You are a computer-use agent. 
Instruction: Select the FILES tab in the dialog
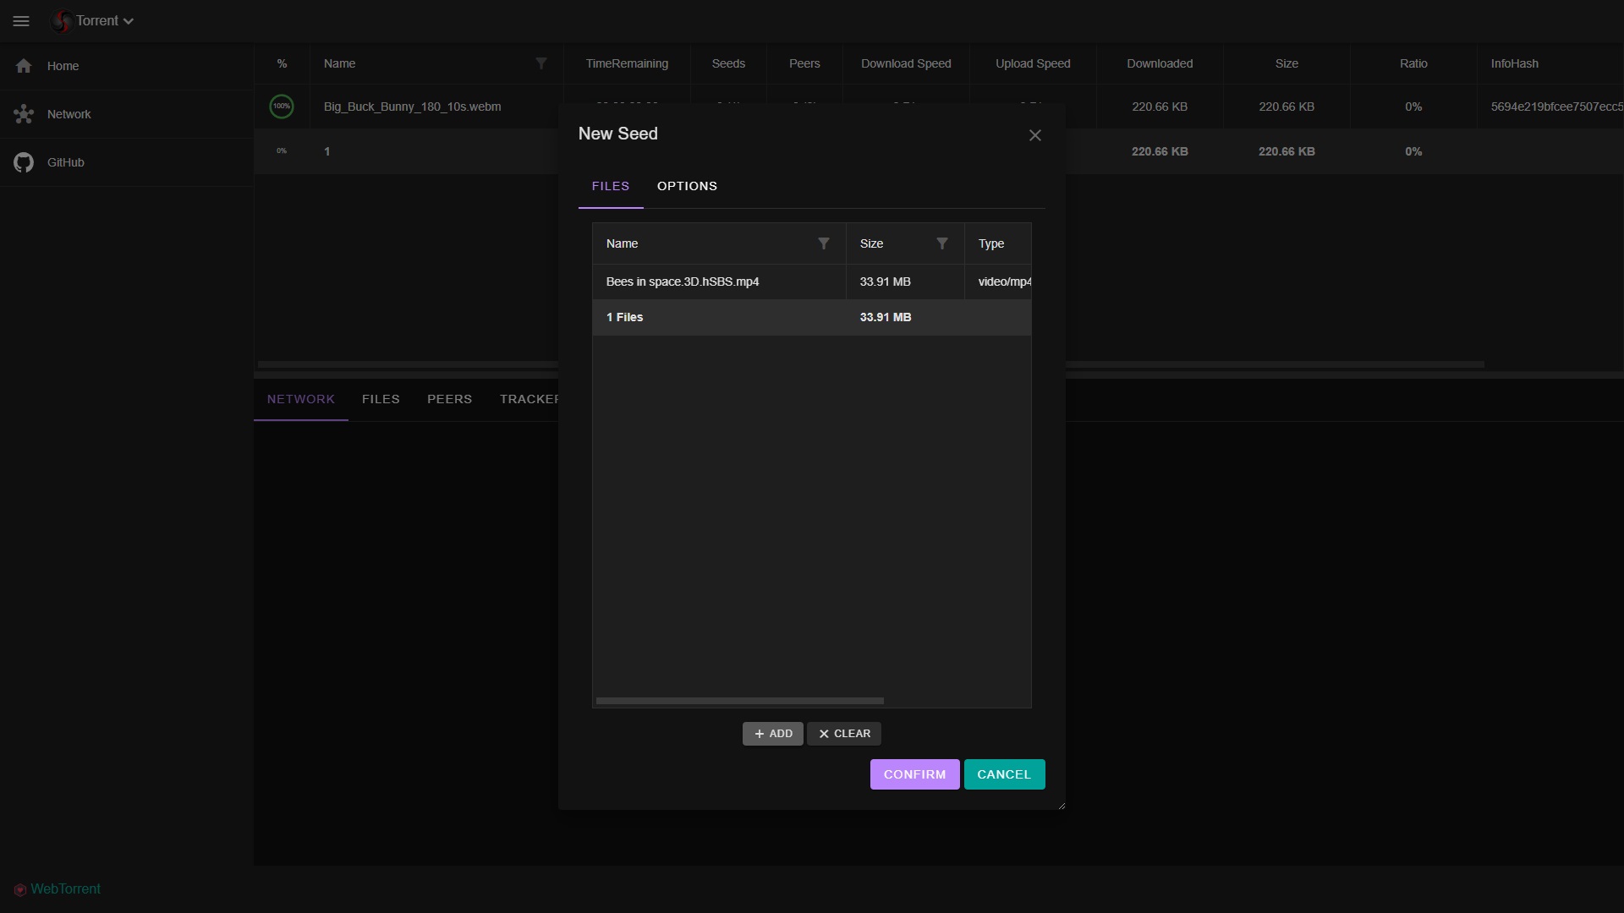(610, 186)
